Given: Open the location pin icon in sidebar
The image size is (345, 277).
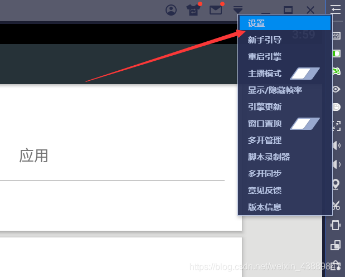Looking at the screenshot, I should (336, 184).
